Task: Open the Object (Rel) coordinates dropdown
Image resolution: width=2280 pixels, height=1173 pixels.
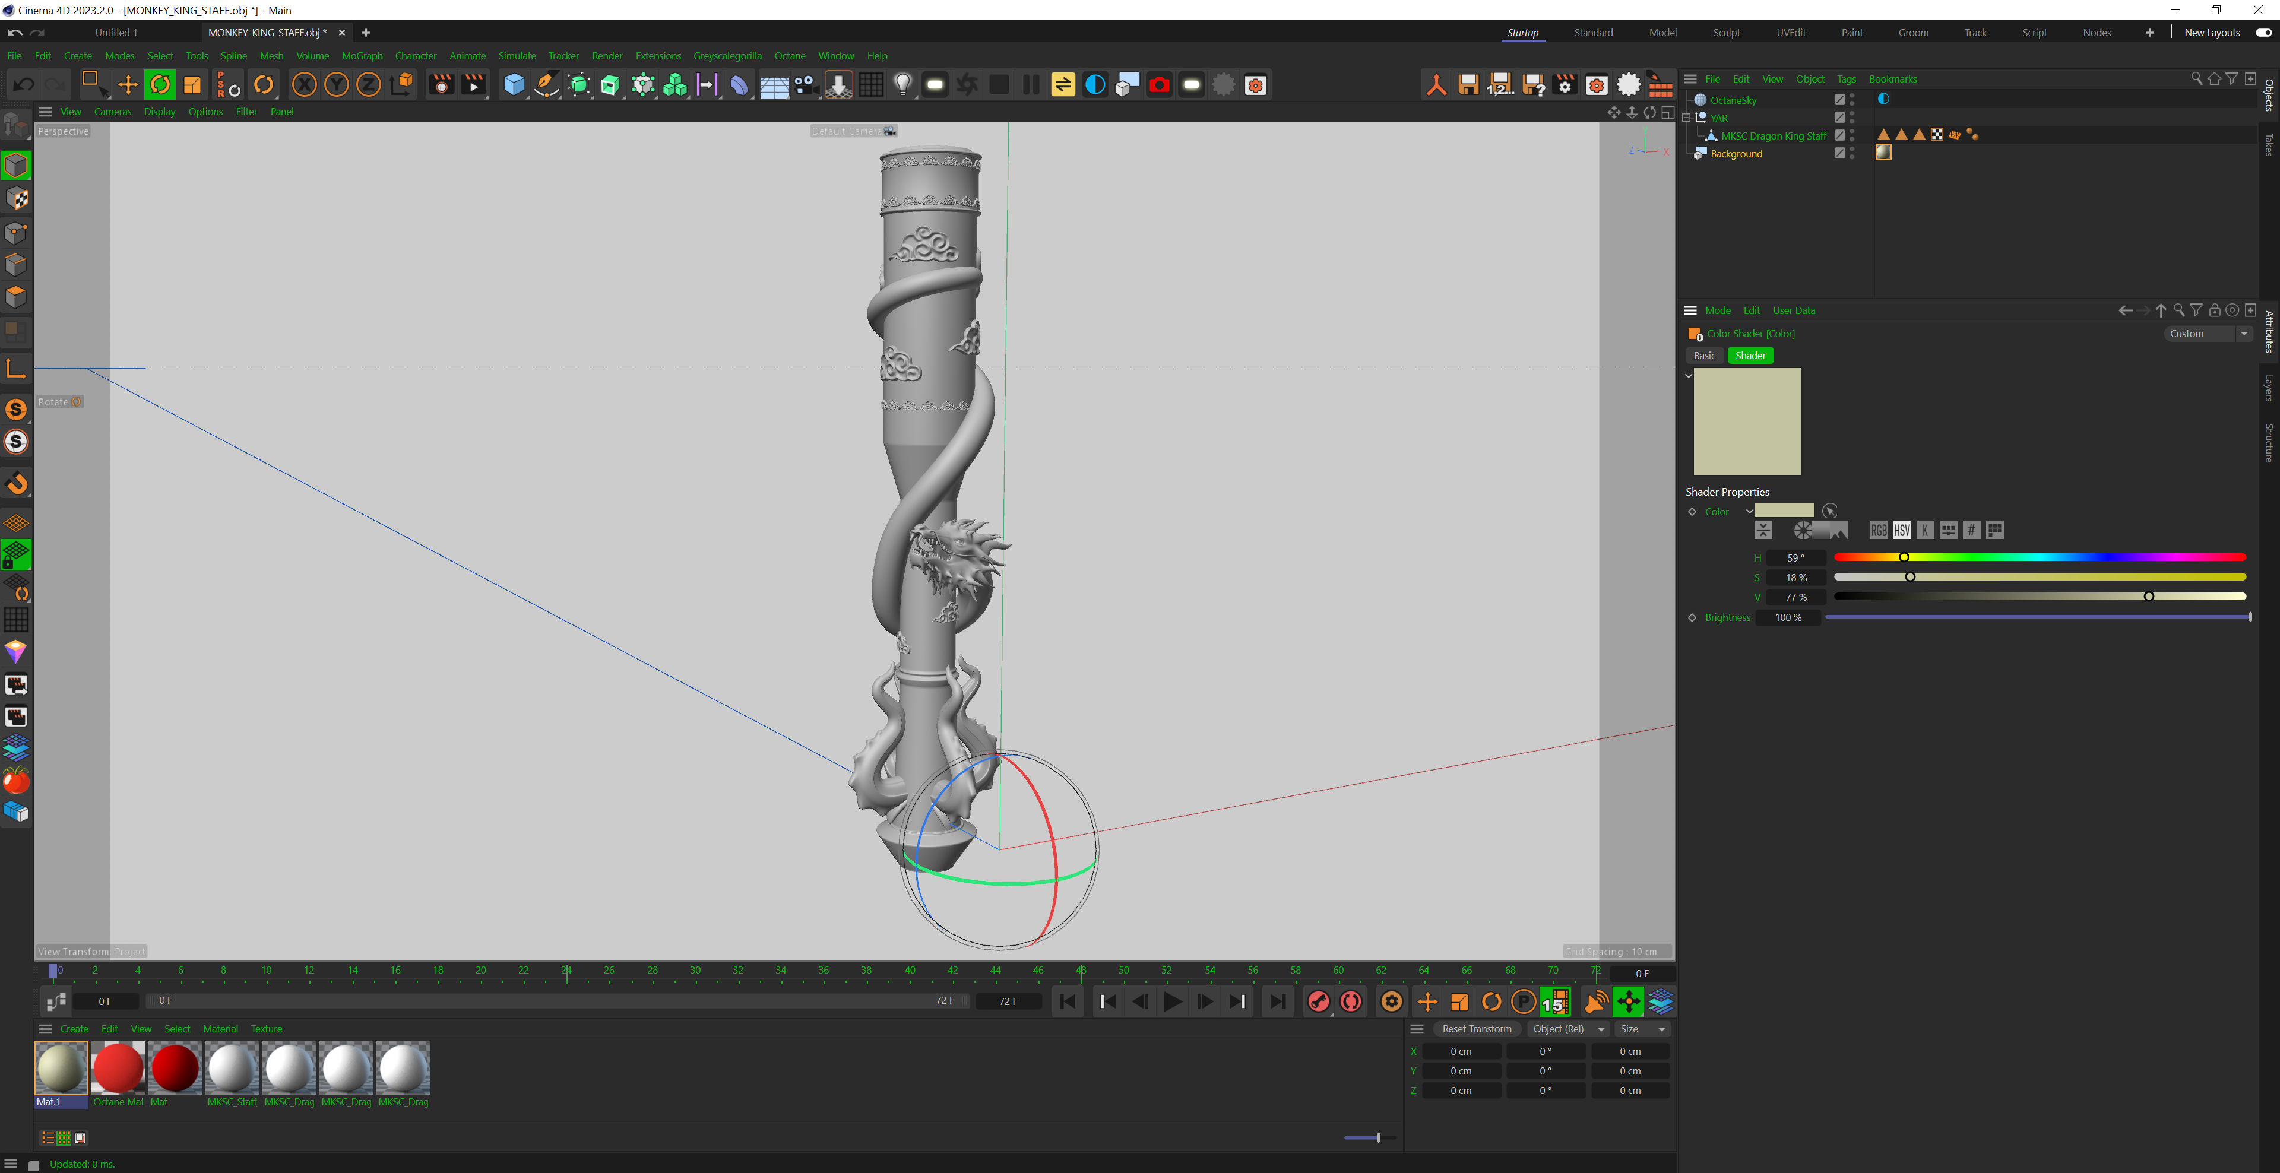Action: (x=1567, y=1029)
